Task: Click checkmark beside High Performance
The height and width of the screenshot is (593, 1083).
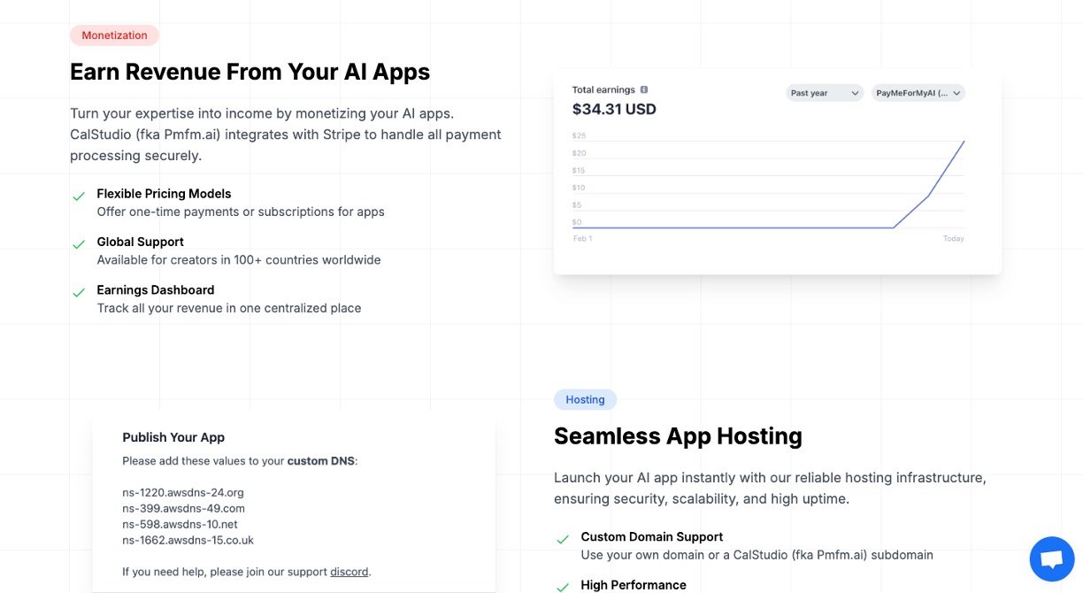Action: pyautogui.click(x=562, y=586)
